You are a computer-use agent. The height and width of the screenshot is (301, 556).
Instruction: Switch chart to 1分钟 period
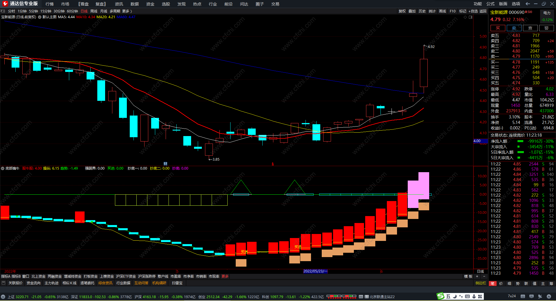[x=22, y=11]
